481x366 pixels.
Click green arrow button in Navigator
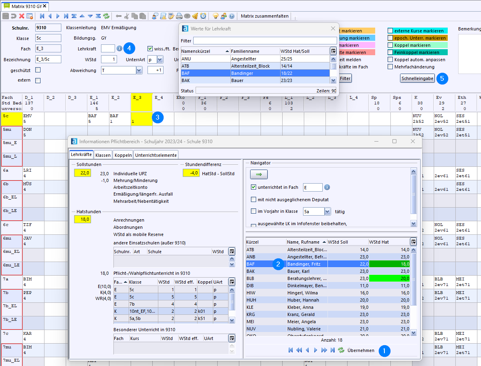[x=259, y=174]
